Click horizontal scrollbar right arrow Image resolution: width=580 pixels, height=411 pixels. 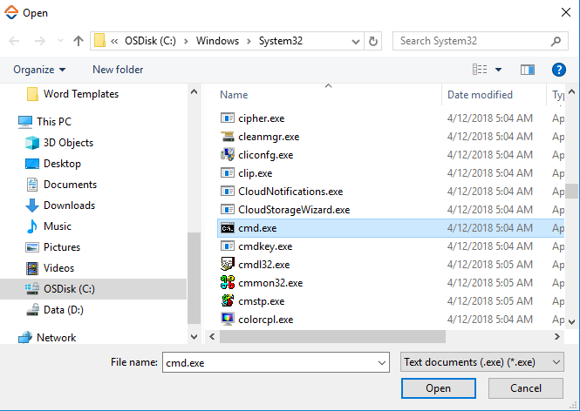[x=556, y=336]
